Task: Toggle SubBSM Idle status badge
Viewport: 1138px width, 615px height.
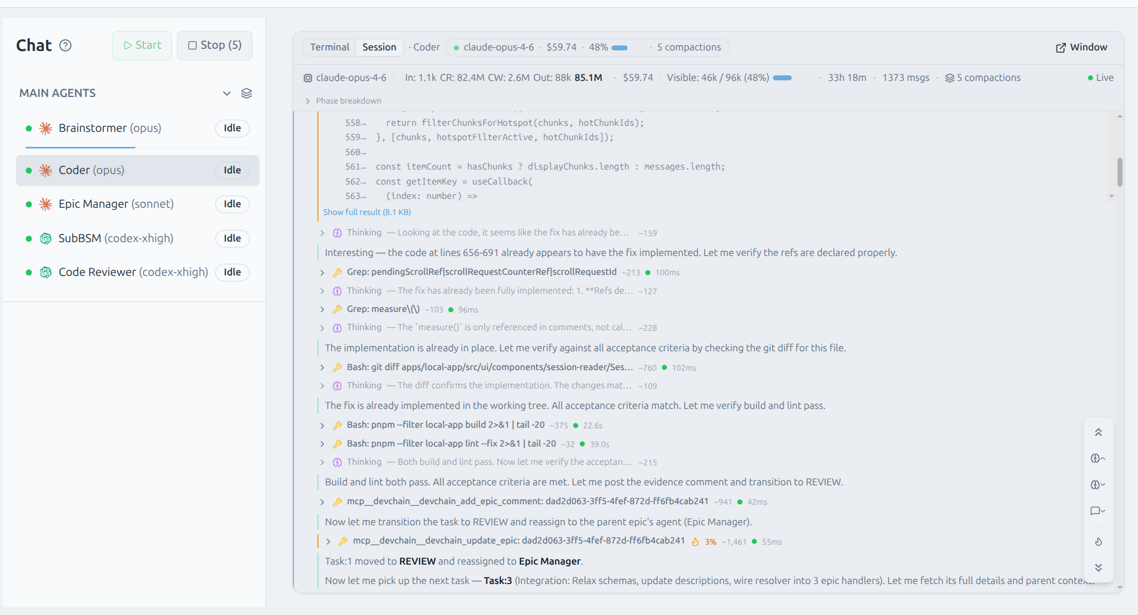Action: pos(232,238)
